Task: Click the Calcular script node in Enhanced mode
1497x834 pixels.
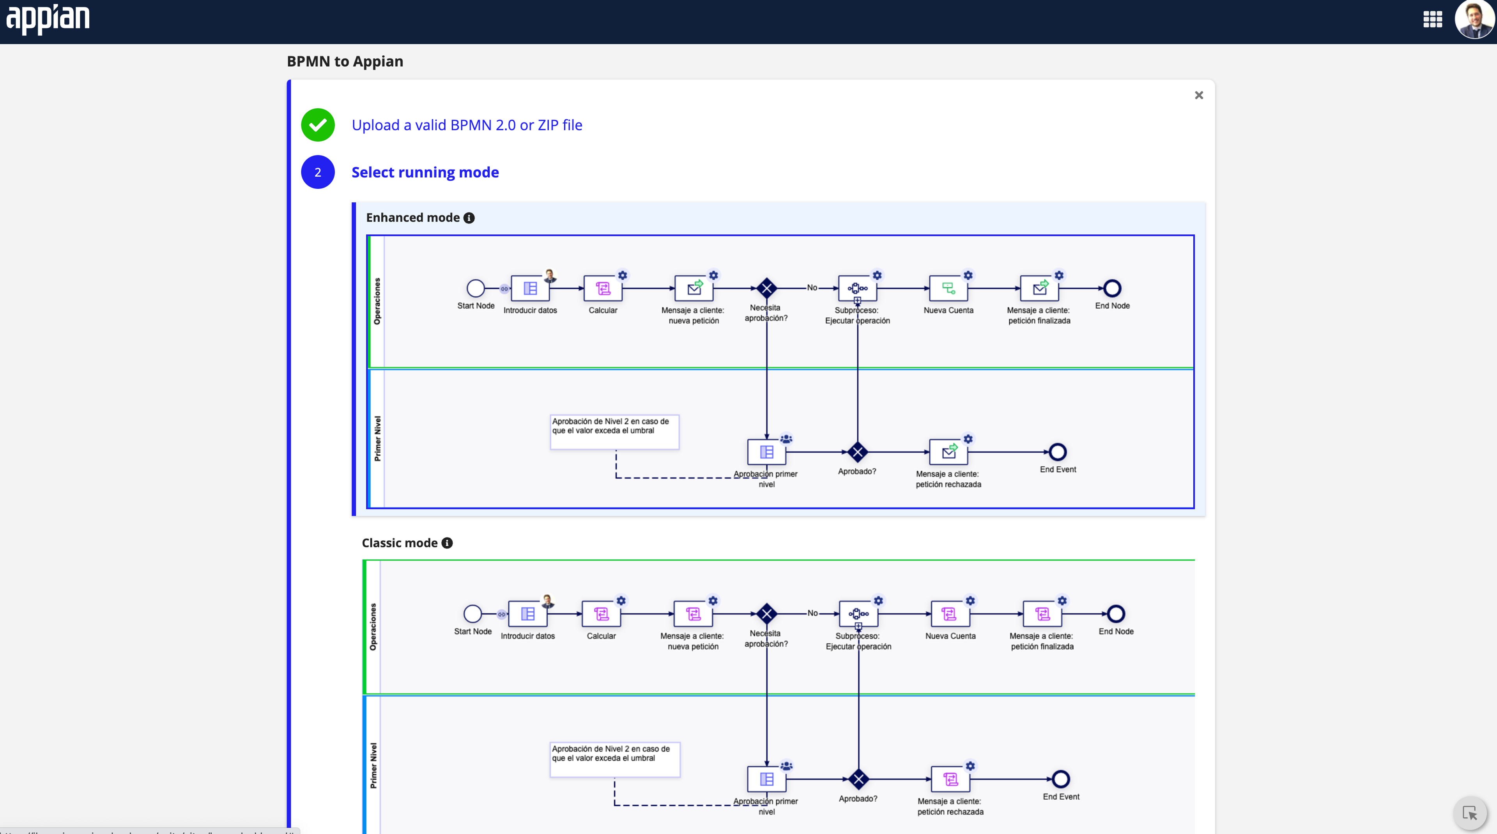Action: point(603,288)
